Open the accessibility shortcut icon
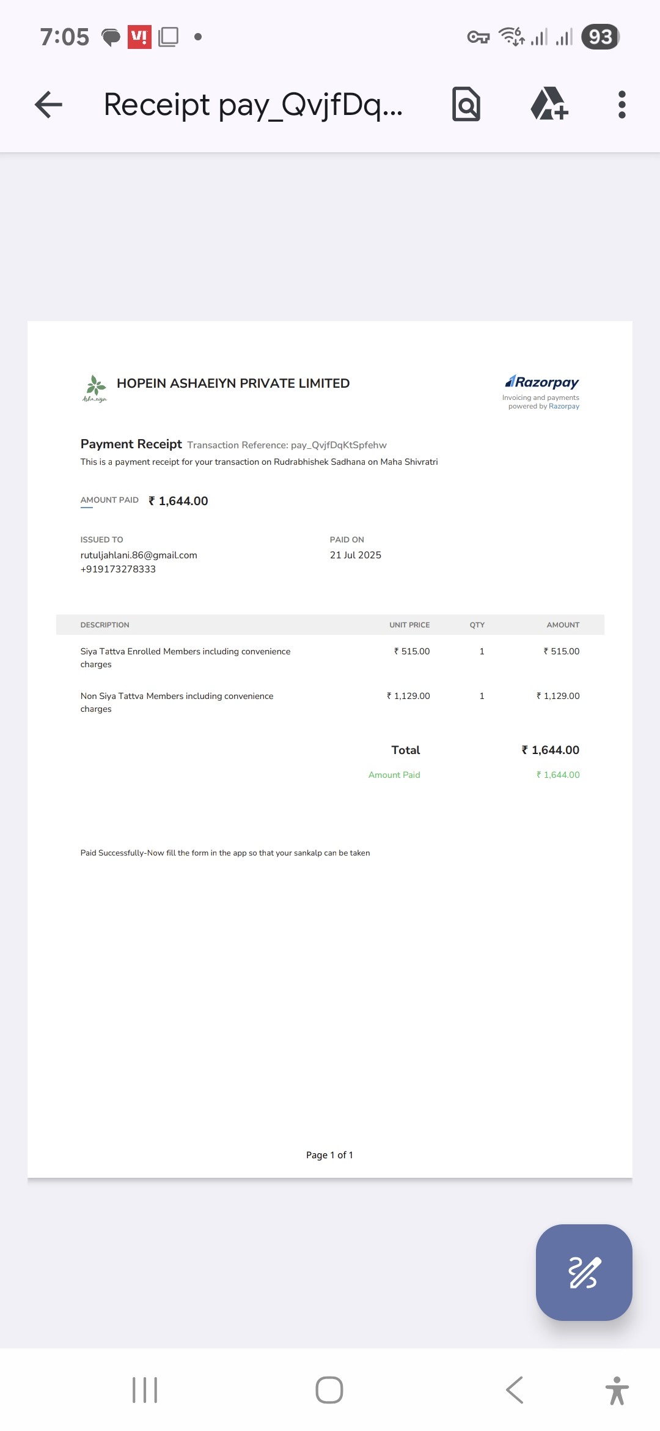660x1431 pixels. pyautogui.click(x=617, y=1390)
